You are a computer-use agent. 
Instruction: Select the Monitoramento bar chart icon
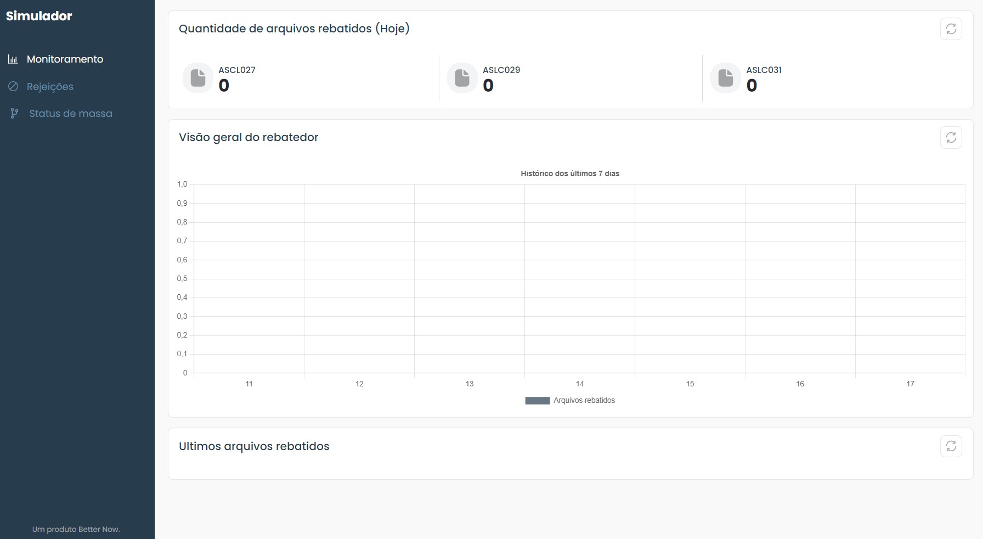click(13, 59)
